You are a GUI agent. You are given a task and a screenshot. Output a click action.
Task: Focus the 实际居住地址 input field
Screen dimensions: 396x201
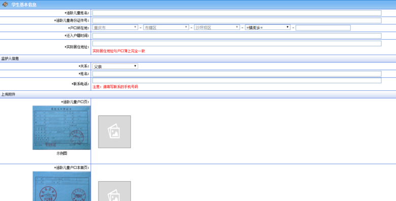click(237, 44)
